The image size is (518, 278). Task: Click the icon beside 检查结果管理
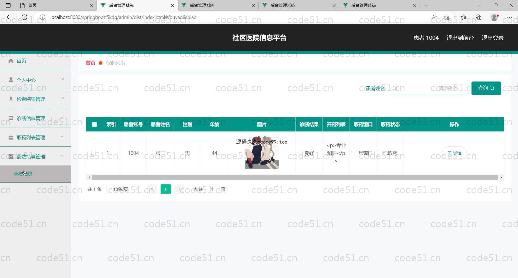click(11, 99)
